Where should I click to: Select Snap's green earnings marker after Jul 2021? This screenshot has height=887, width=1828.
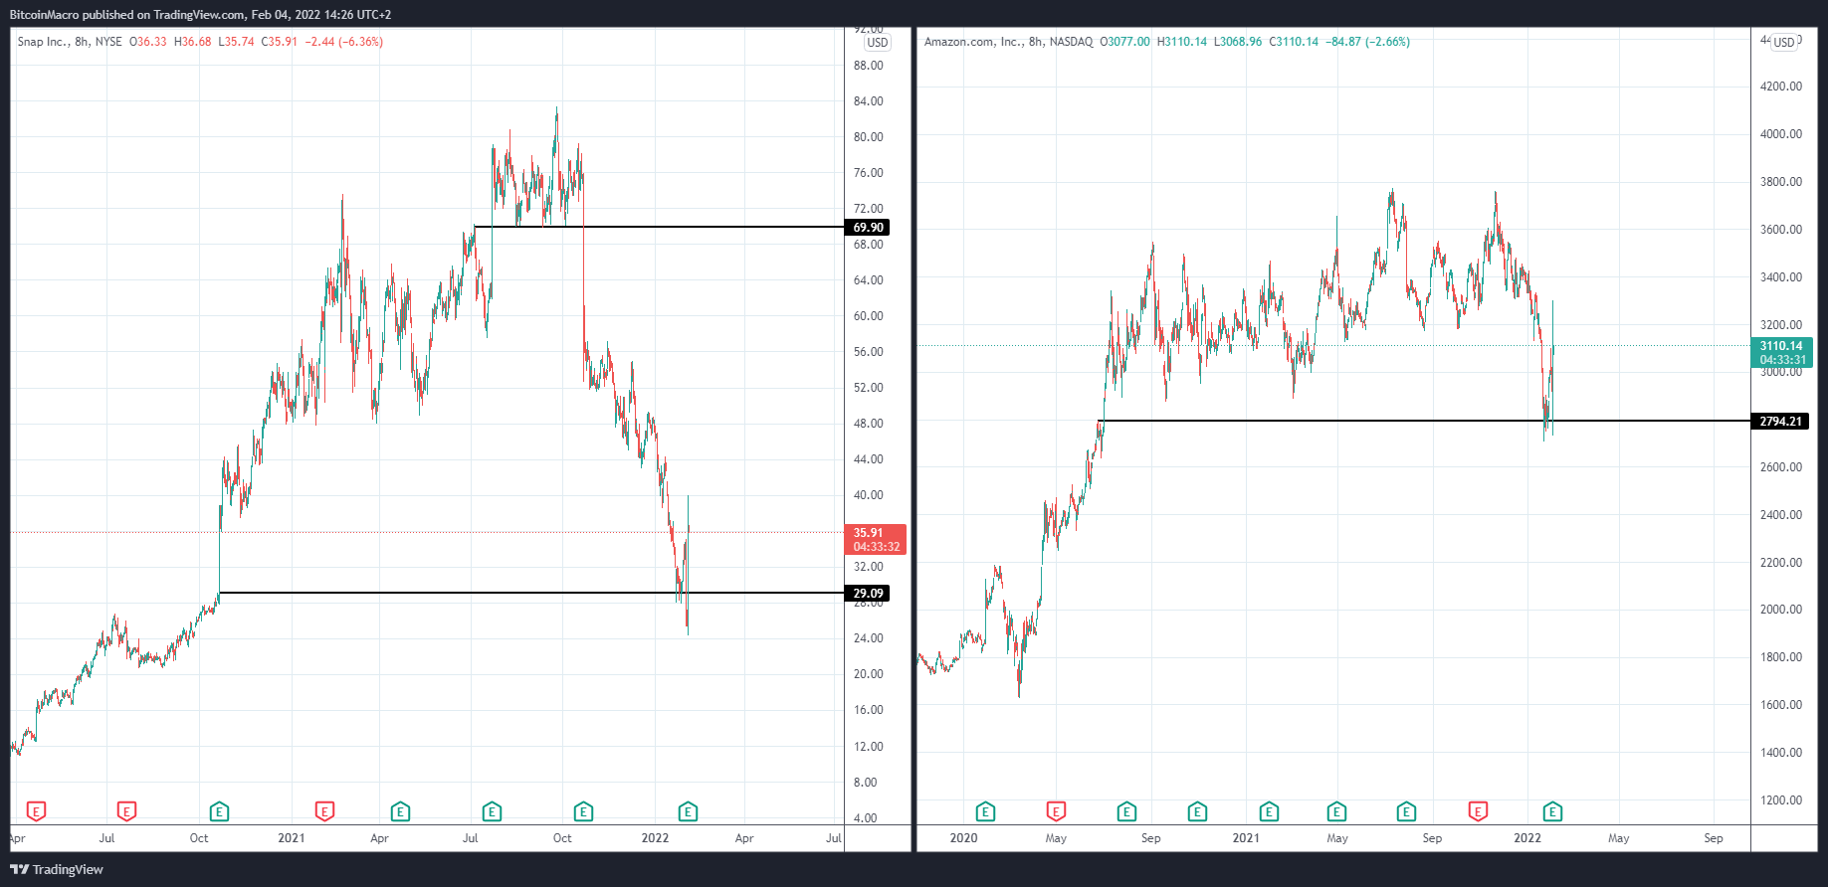(x=492, y=811)
